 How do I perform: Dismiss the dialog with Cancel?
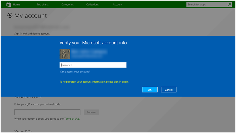(168, 90)
